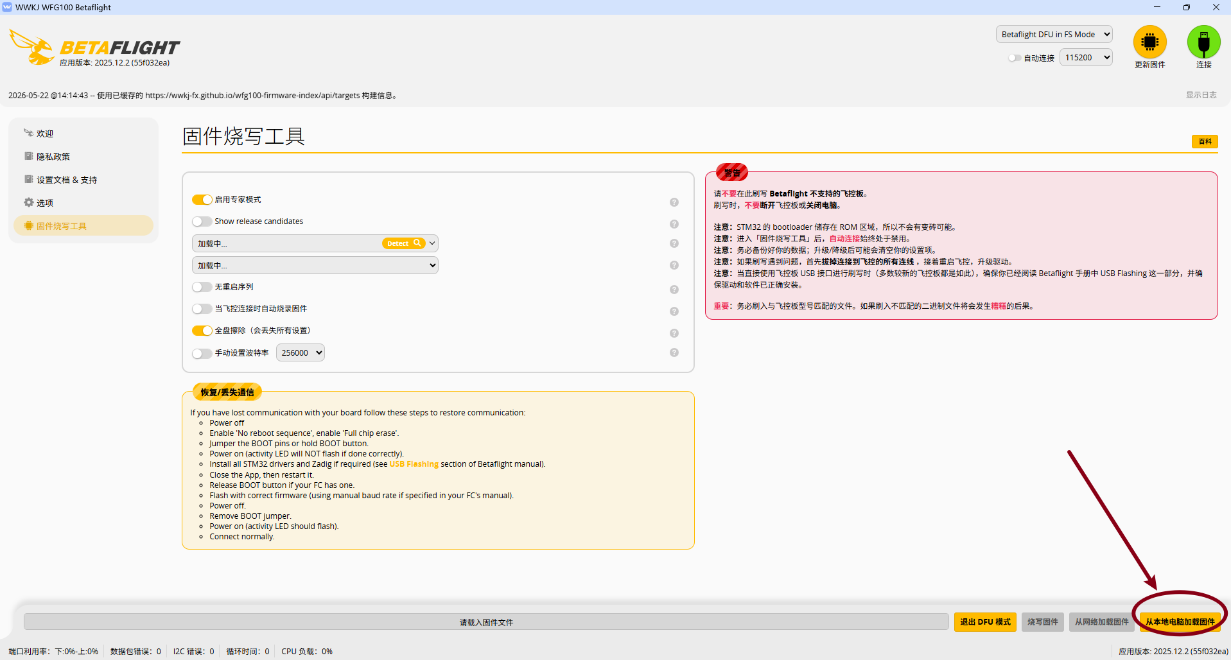This screenshot has height=660, width=1231.
Task: Close the WWKJ WFG100 Betaflight window
Action: [x=1216, y=7]
